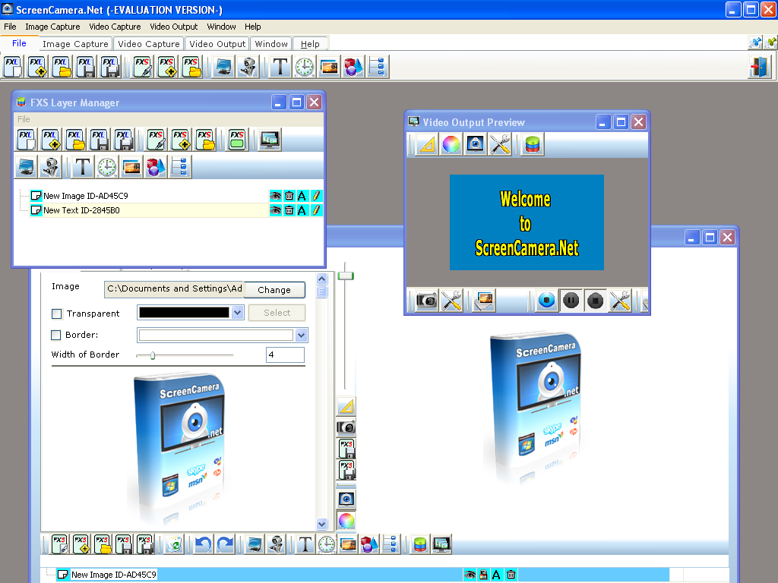Viewport: 778px width, 583px height.
Task: Click properties panel scrollbar up arrow
Action: tap(321, 279)
